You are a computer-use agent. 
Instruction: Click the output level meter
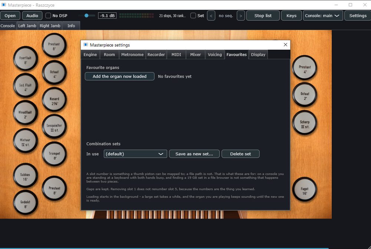(x=137, y=16)
